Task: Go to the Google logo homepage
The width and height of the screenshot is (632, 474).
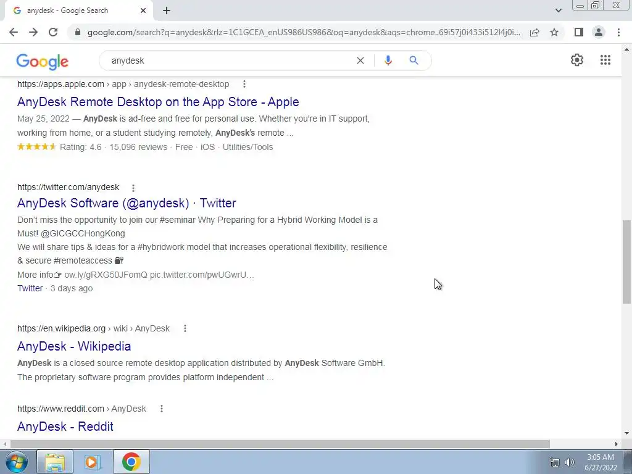Action: [43, 61]
